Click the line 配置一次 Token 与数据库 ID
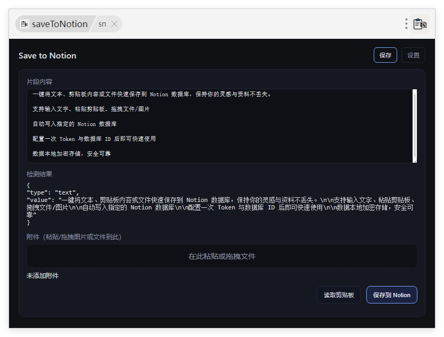Viewport: 444px width, 337px height. [x=94, y=139]
